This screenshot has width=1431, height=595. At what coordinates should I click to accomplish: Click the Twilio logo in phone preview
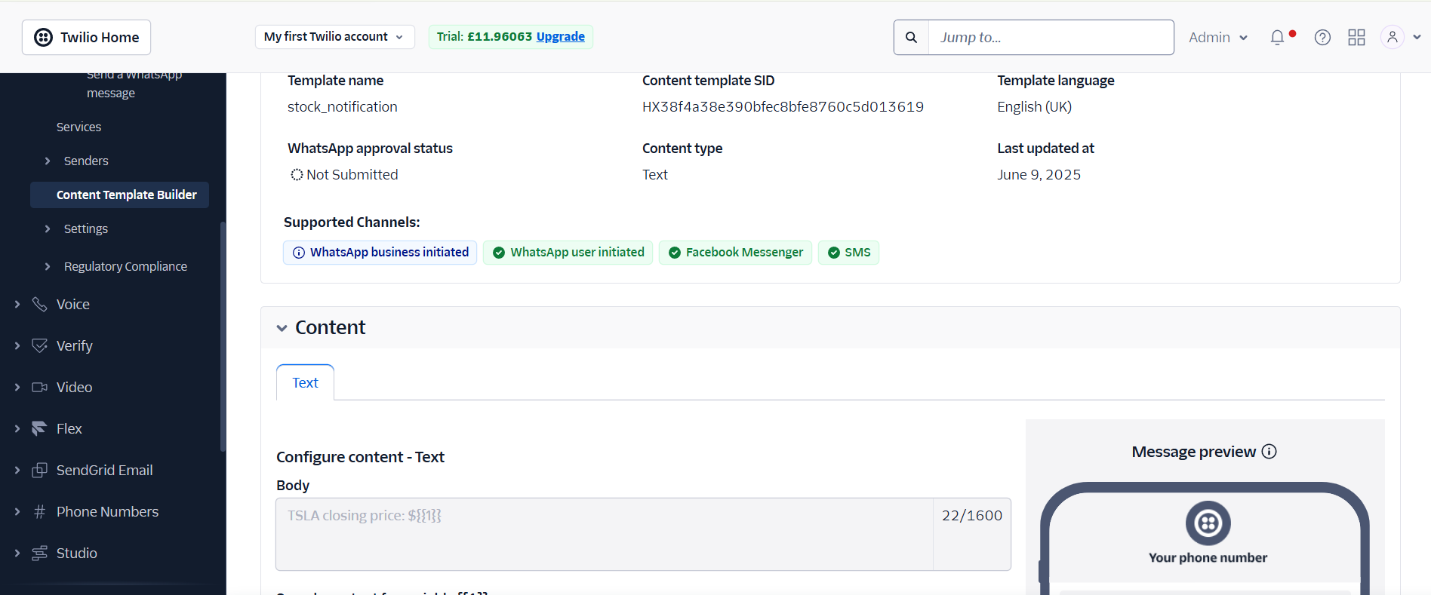(x=1208, y=523)
